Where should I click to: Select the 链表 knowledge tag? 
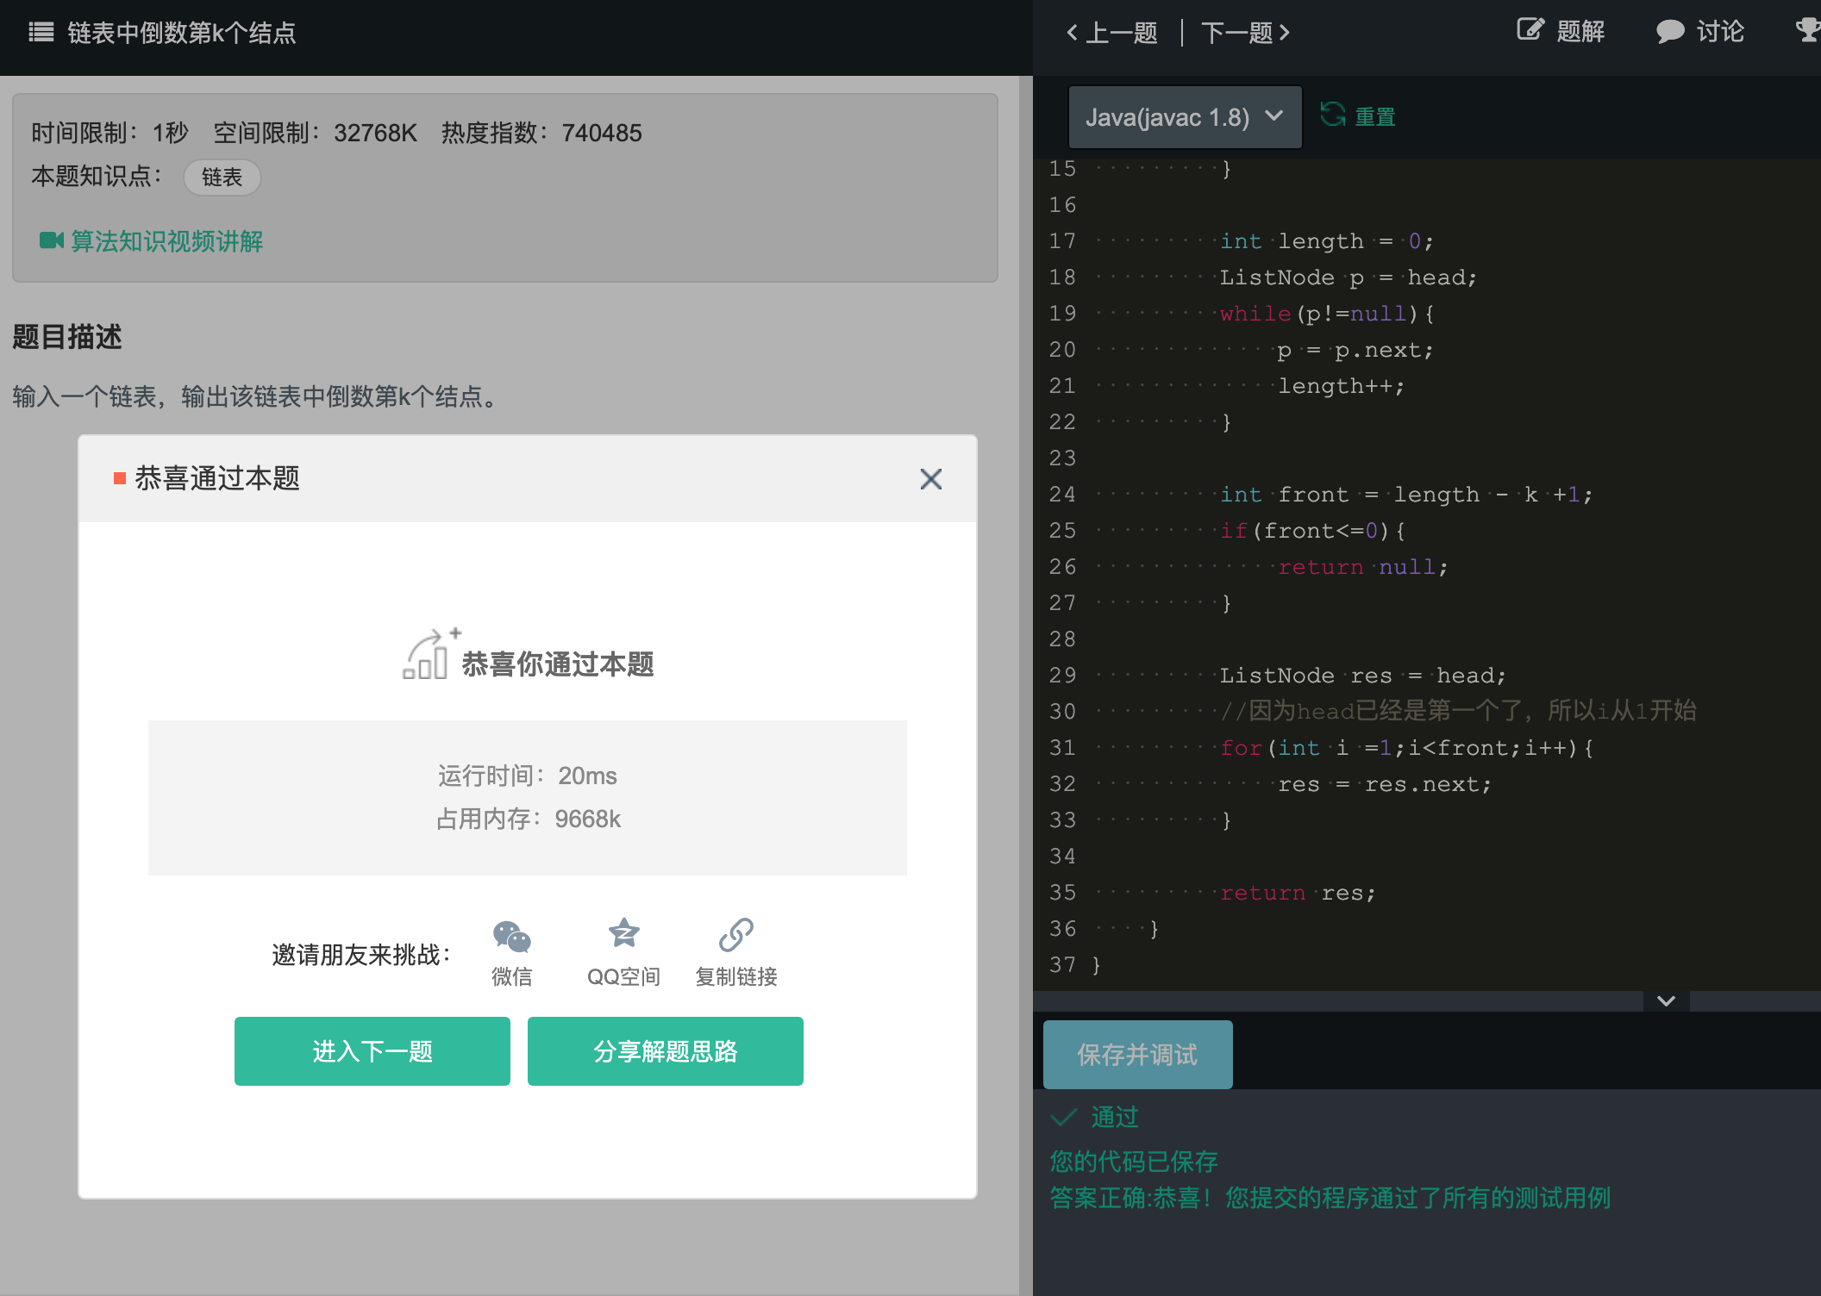point(222,178)
